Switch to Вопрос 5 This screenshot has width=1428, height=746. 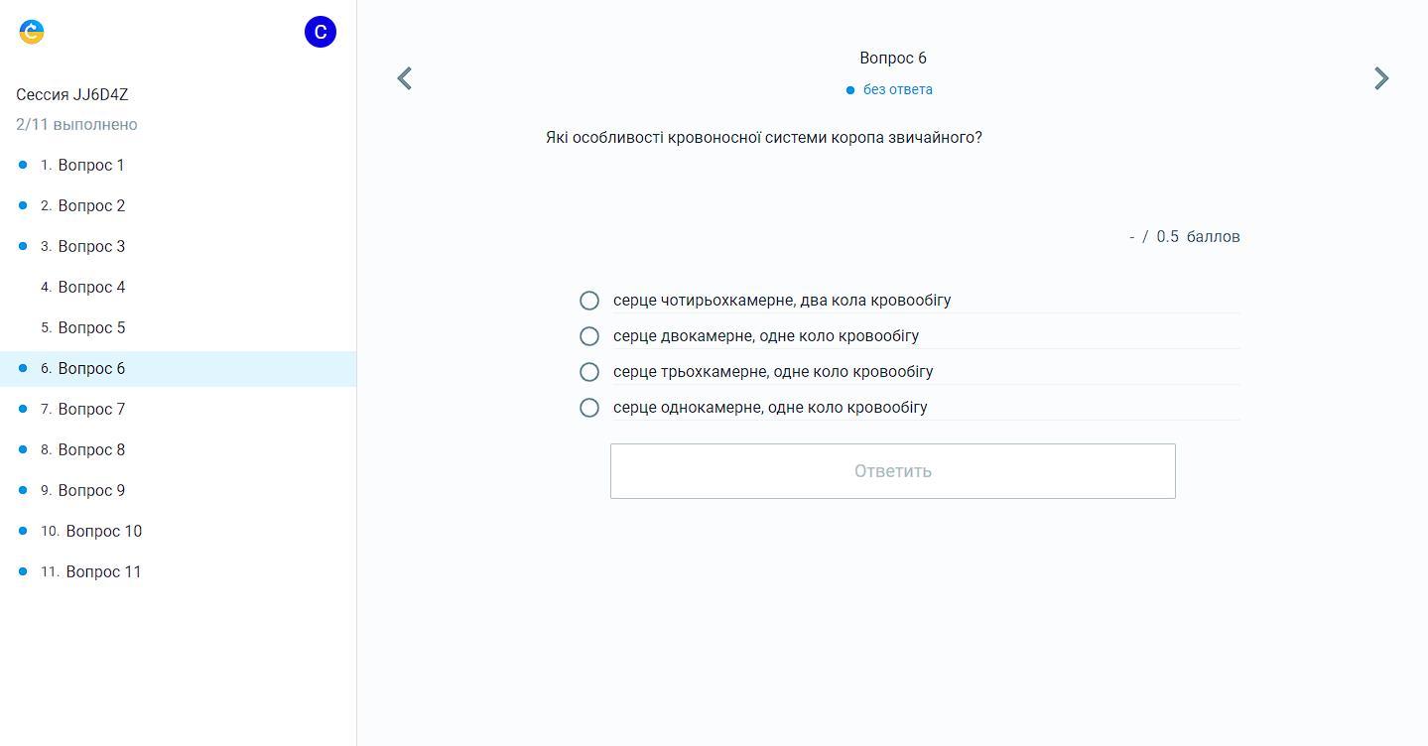click(x=91, y=328)
